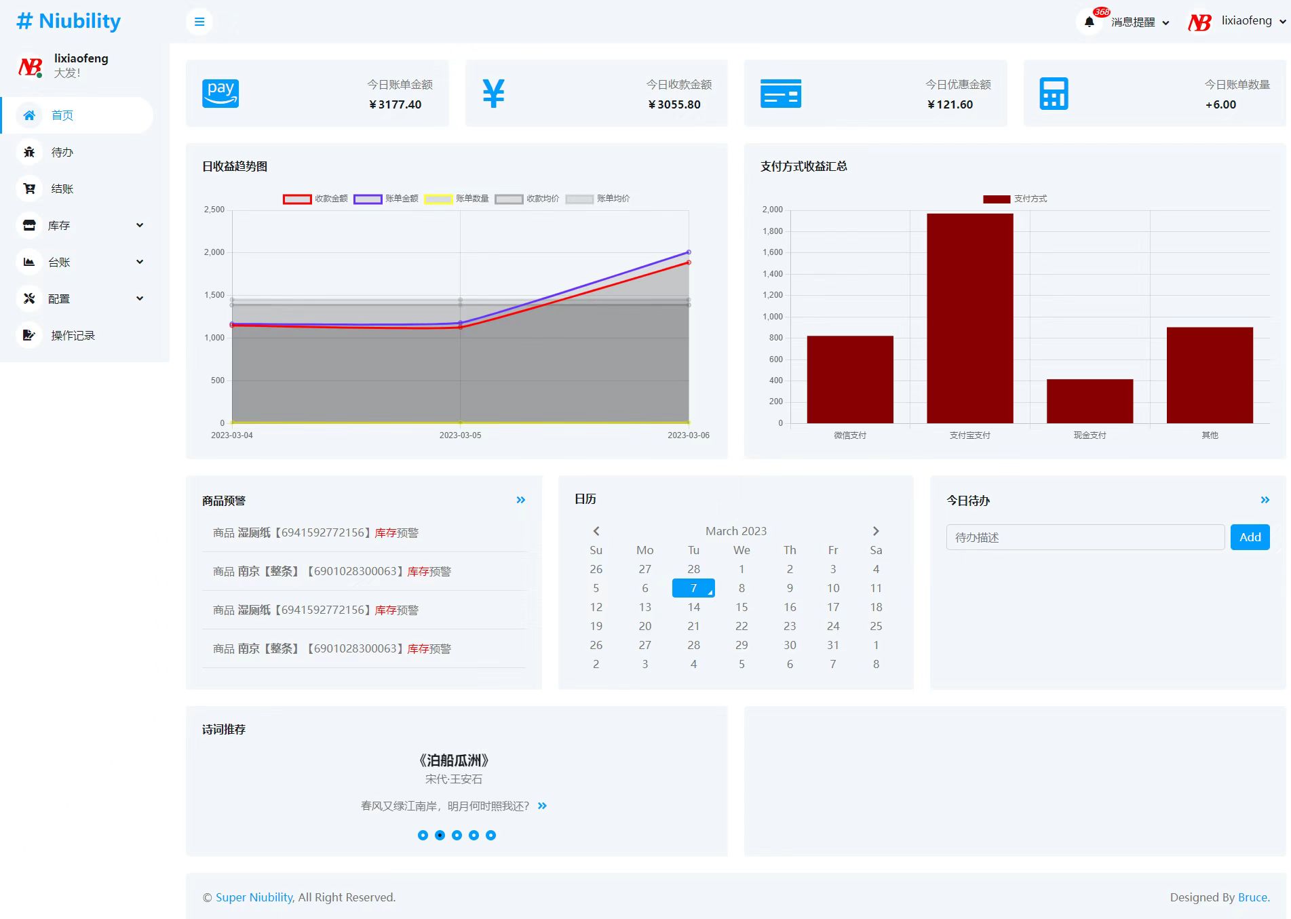The height and width of the screenshot is (919, 1291).
Task: Open the 操作记录 menu item
Action: [77, 335]
